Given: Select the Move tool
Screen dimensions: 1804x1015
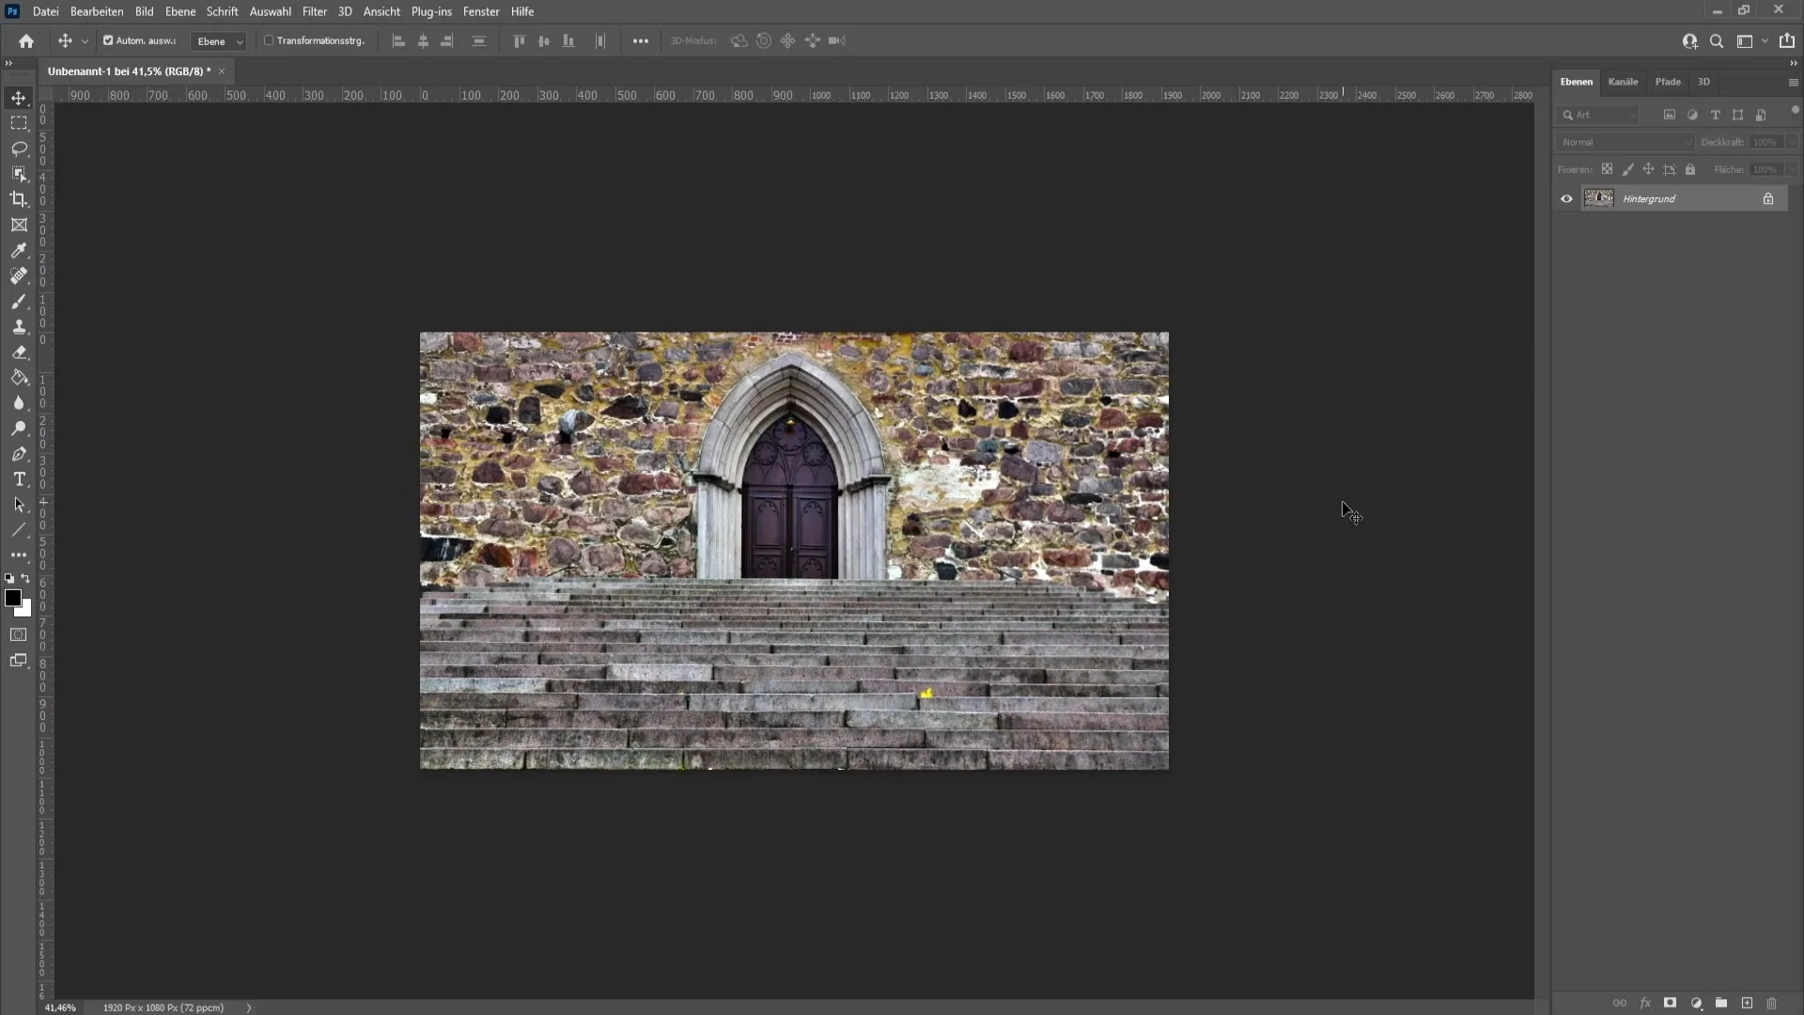Looking at the screenshot, I should coord(17,98).
